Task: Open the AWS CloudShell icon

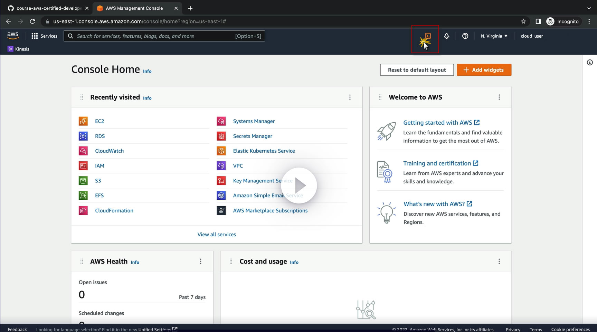Action: pyautogui.click(x=428, y=36)
